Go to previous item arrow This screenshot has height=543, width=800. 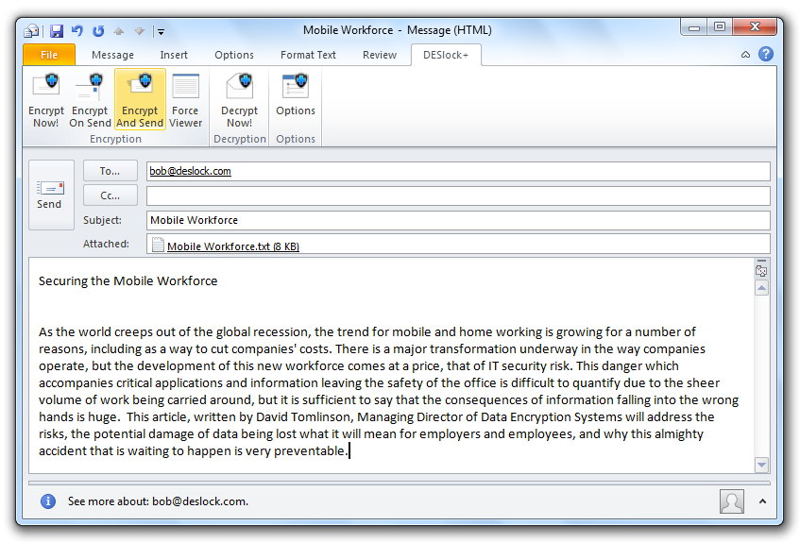118,32
